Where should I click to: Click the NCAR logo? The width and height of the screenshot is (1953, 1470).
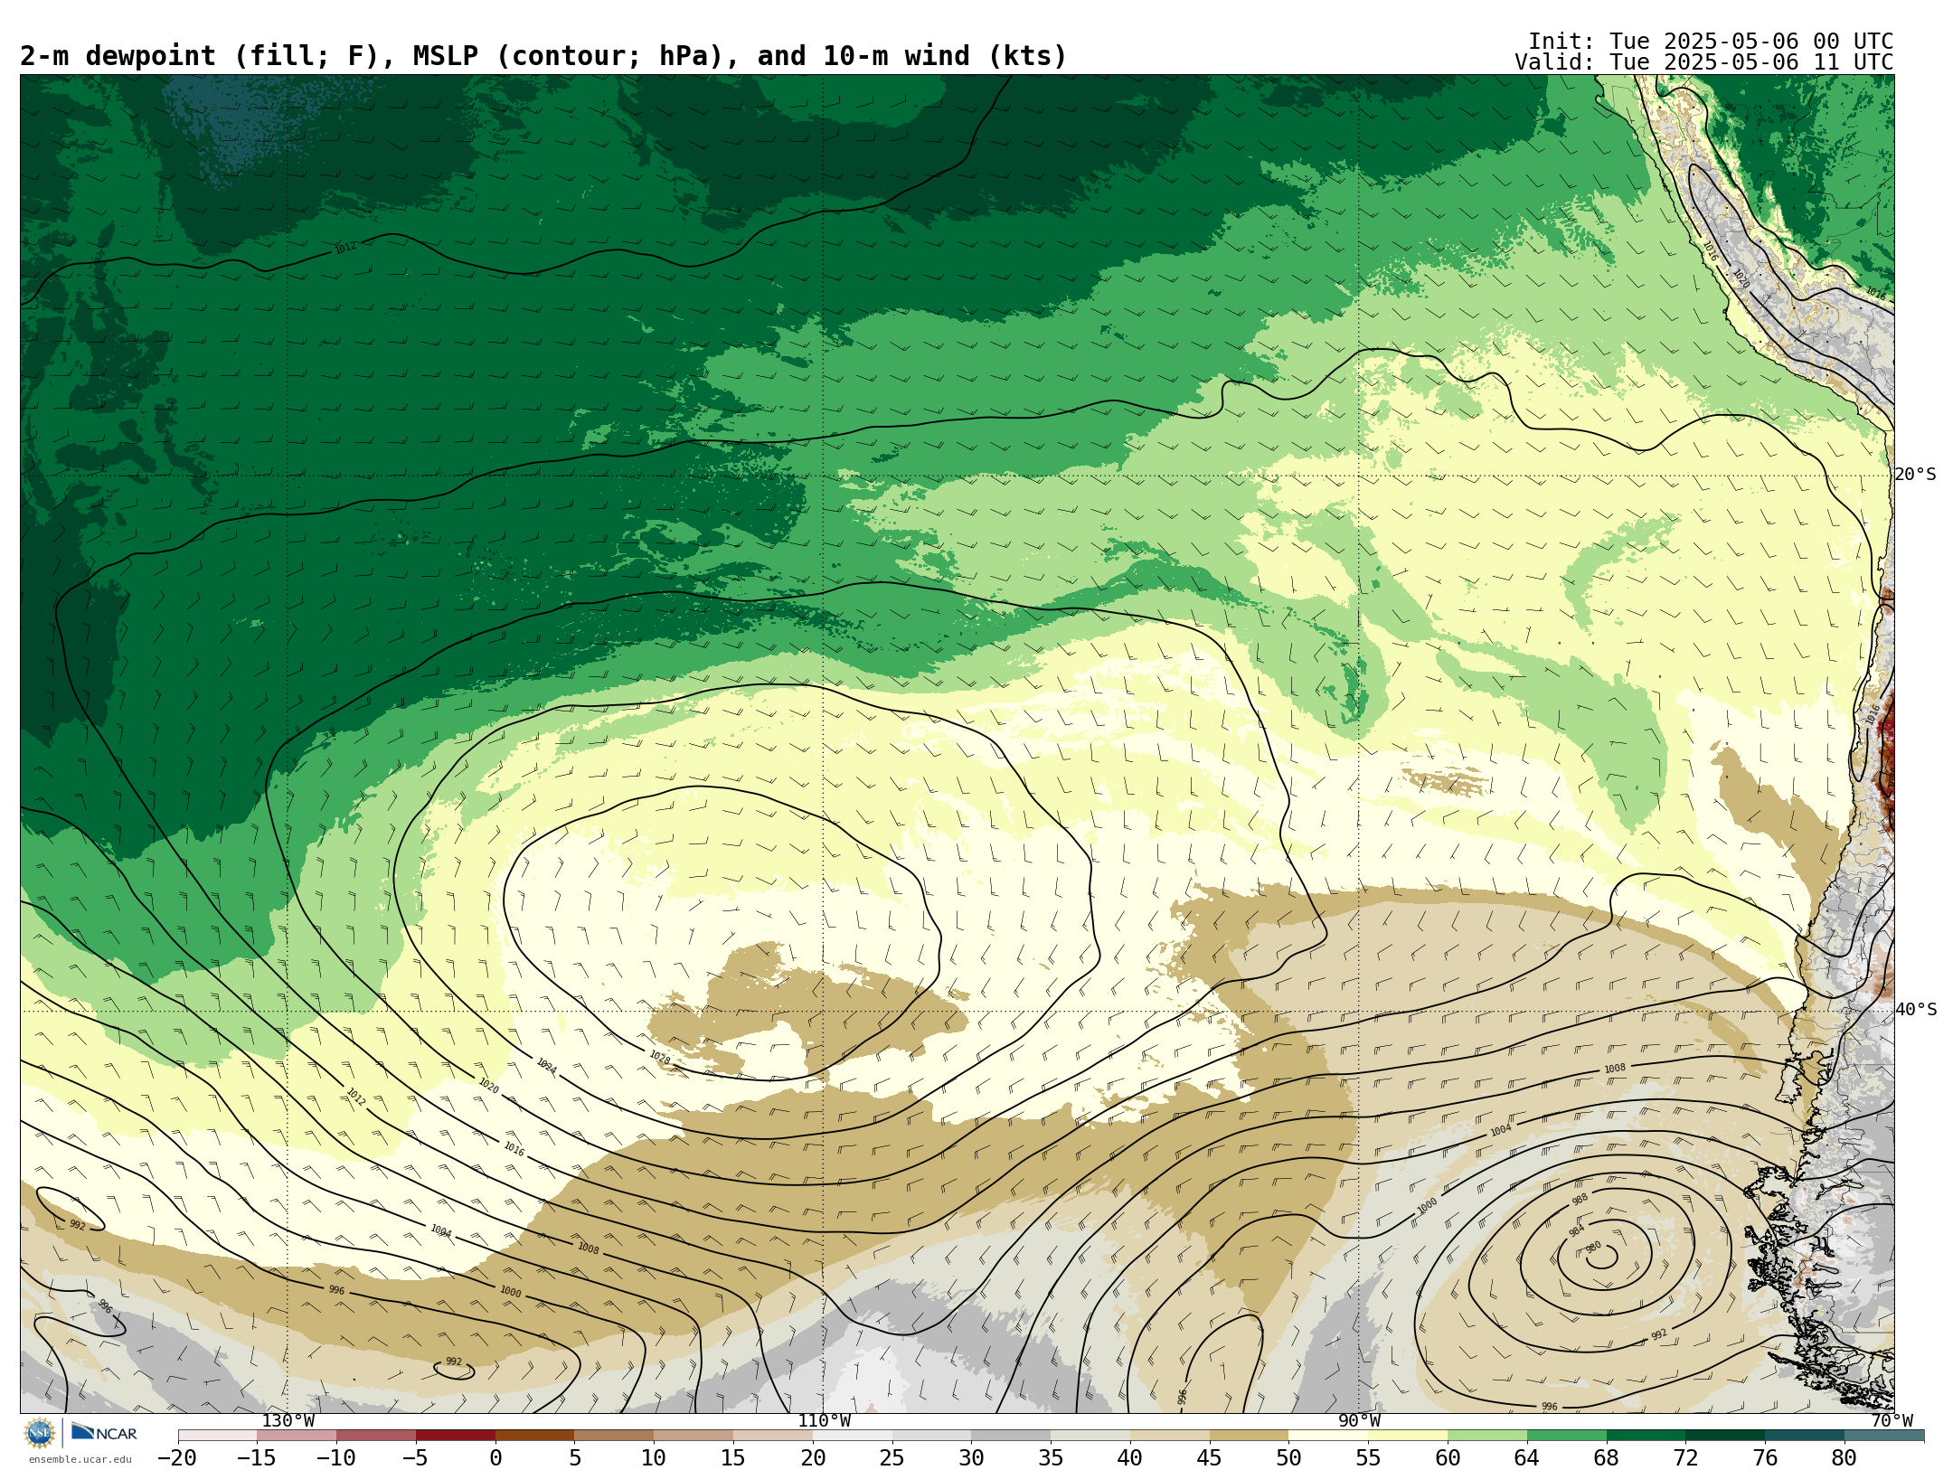click(x=104, y=1432)
